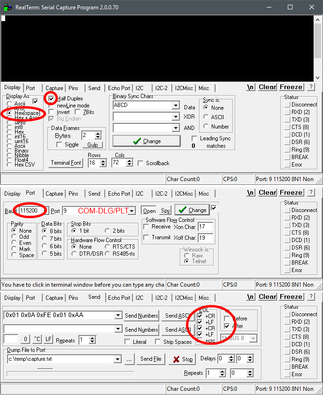Expand the AND dropdown
Screen dimensions: 323x395
coord(176,128)
